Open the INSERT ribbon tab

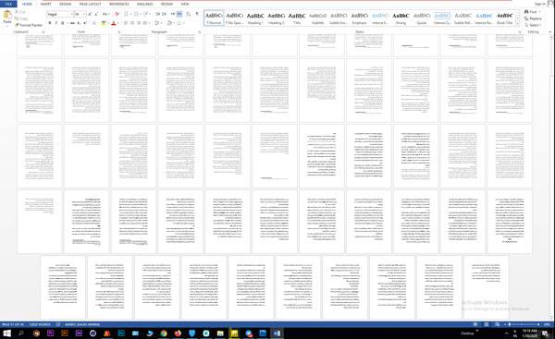pyautogui.click(x=45, y=4)
